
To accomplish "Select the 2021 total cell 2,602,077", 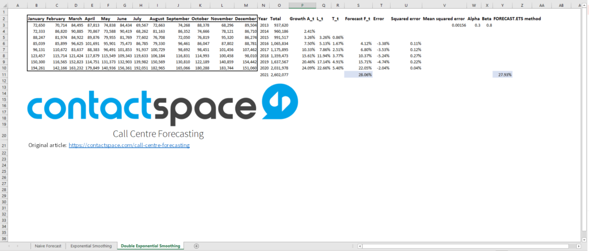I will (279, 75).
